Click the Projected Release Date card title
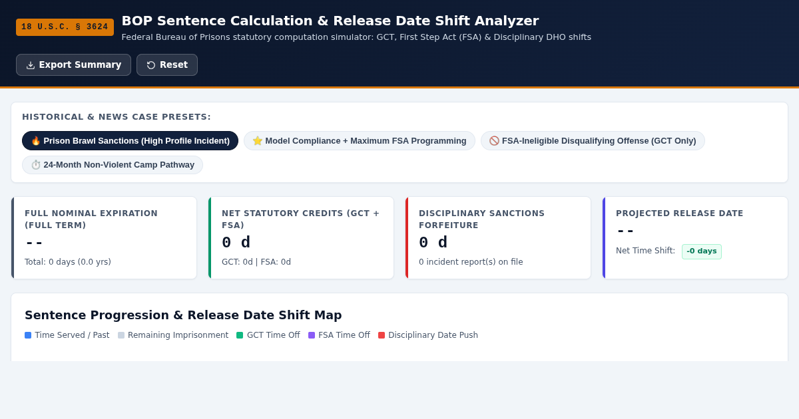Viewport: 799px width, 419px height. point(680,213)
